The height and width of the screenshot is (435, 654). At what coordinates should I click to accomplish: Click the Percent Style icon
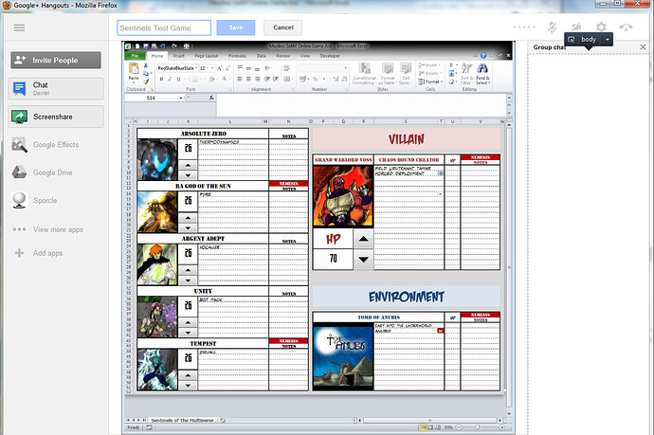pyautogui.click(x=316, y=79)
